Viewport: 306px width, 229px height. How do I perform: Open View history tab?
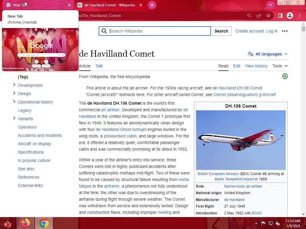[256, 66]
